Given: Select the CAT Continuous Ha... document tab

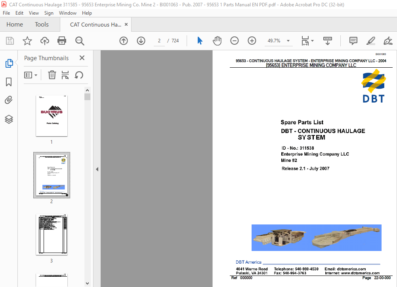Looking at the screenshot, I should pos(96,25).
